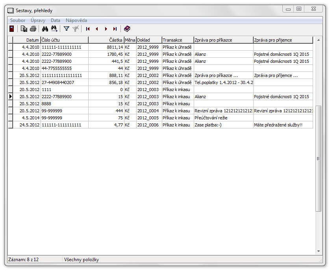Click the vertical scrollbar thumb
Viewport: 330px width, 271px height.
pyautogui.click(x=319, y=159)
